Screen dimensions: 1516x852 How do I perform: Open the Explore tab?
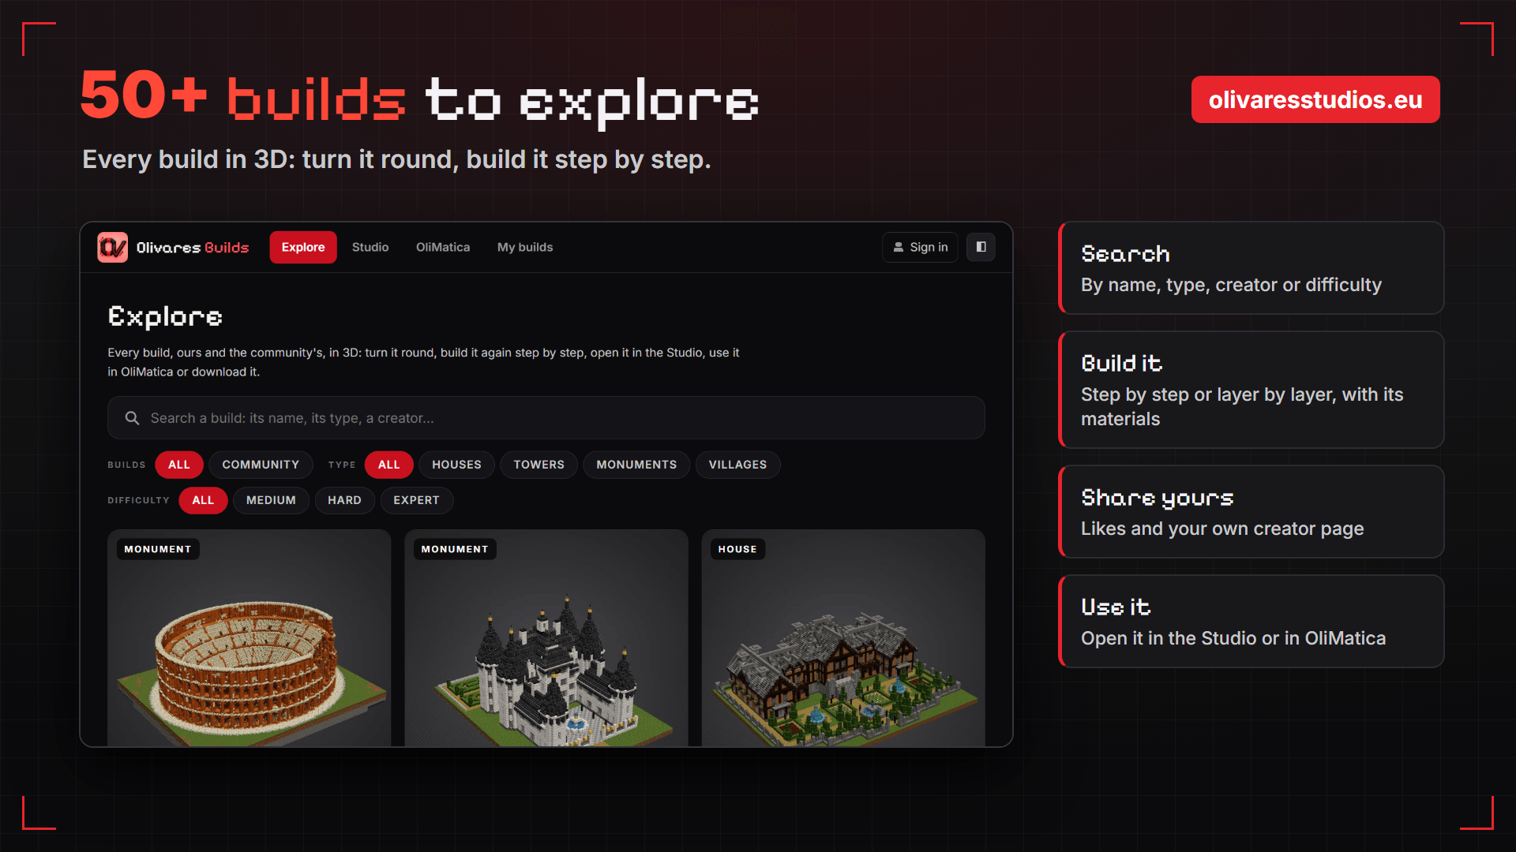pyautogui.click(x=303, y=247)
